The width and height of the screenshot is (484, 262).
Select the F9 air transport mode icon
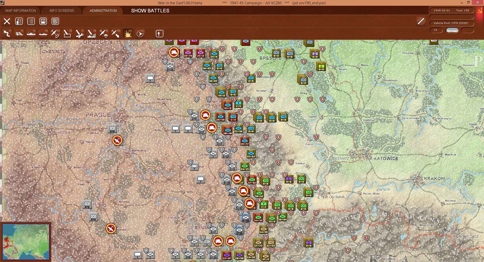click(x=104, y=34)
